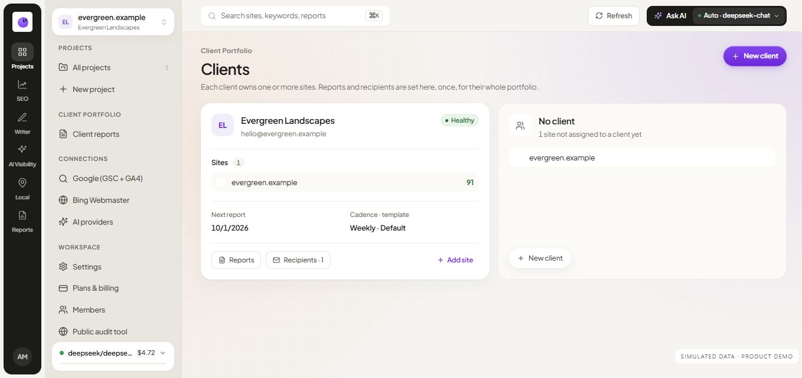Click Add site link
Viewport: 802px width, 378px height.
pyautogui.click(x=455, y=260)
